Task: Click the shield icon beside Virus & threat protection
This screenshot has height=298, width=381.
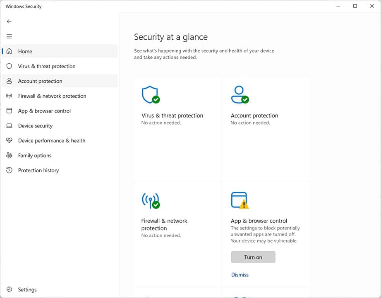Action: pos(9,66)
